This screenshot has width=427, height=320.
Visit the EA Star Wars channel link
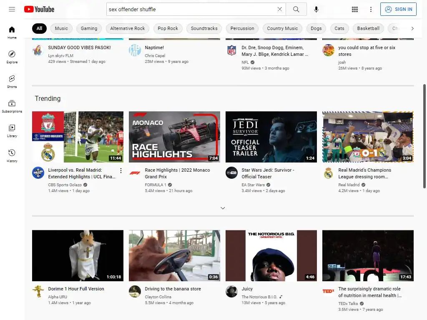pos(253,185)
